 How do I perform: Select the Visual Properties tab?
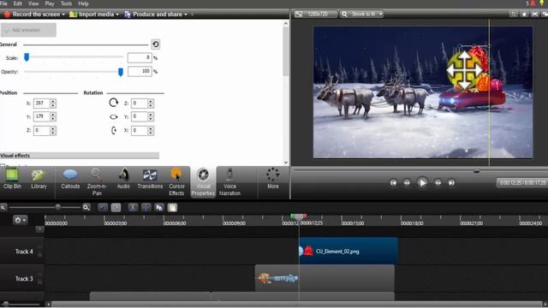point(203,182)
